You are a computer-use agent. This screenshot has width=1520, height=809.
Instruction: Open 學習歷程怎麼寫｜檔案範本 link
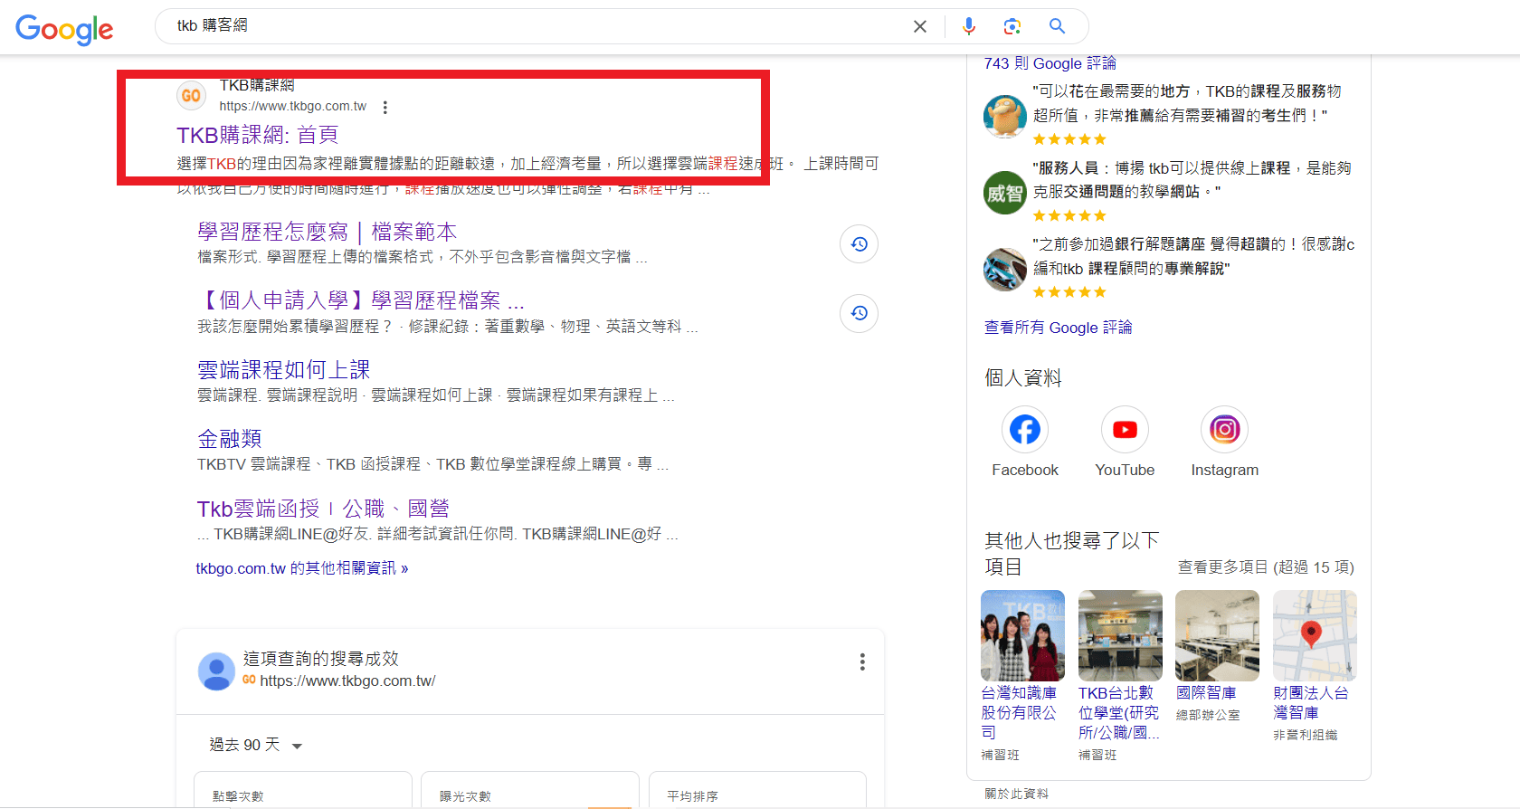pos(328,232)
